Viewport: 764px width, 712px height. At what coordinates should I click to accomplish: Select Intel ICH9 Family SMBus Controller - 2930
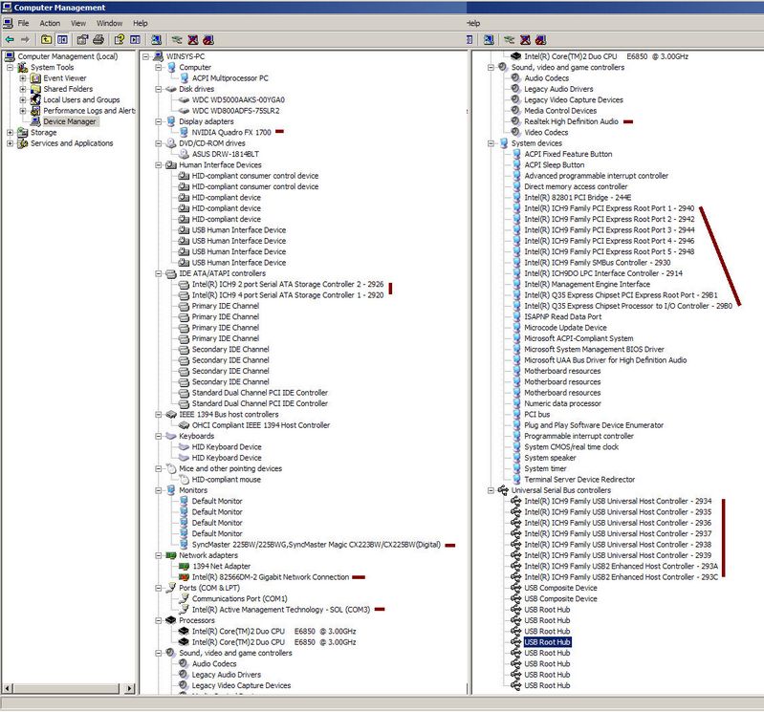click(x=598, y=263)
